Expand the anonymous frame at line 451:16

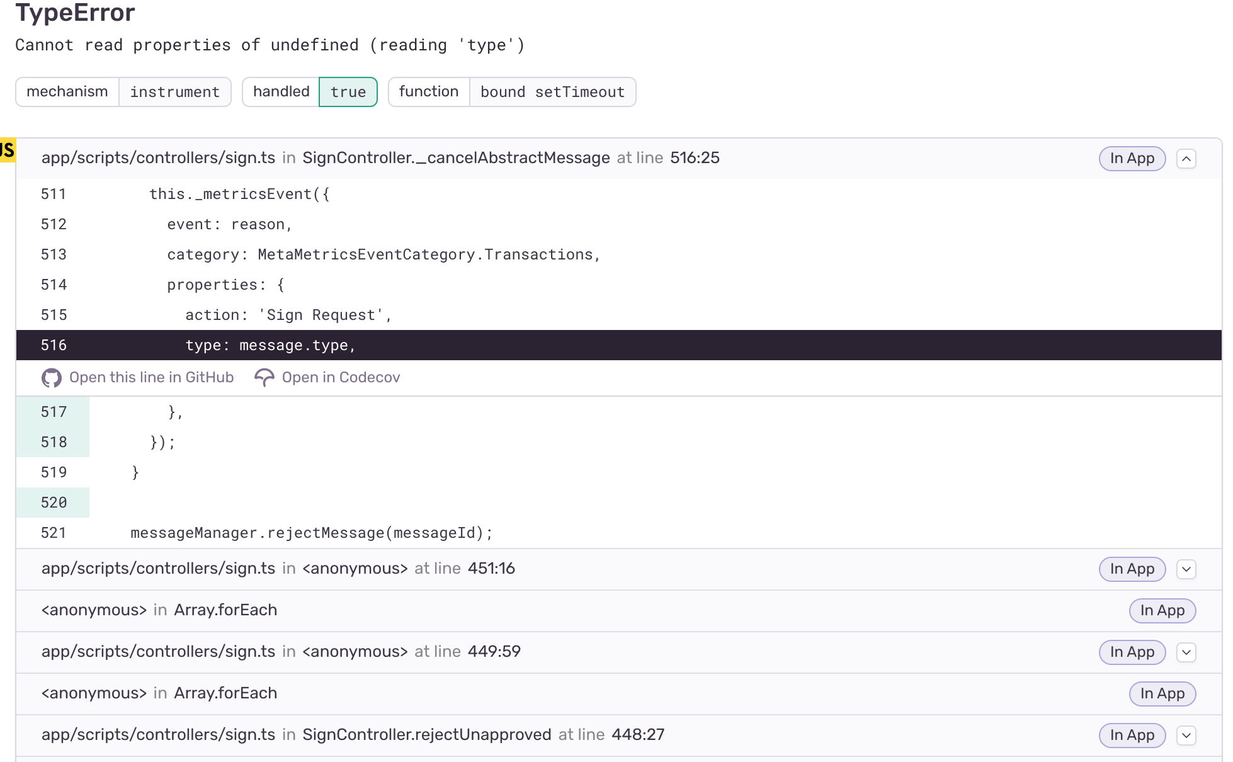(x=1186, y=569)
